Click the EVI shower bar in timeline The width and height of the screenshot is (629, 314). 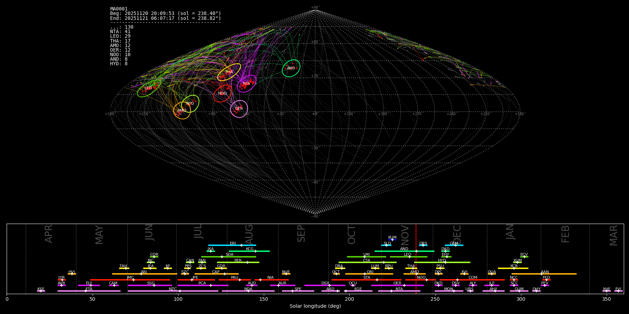pyautogui.click(x=619, y=291)
